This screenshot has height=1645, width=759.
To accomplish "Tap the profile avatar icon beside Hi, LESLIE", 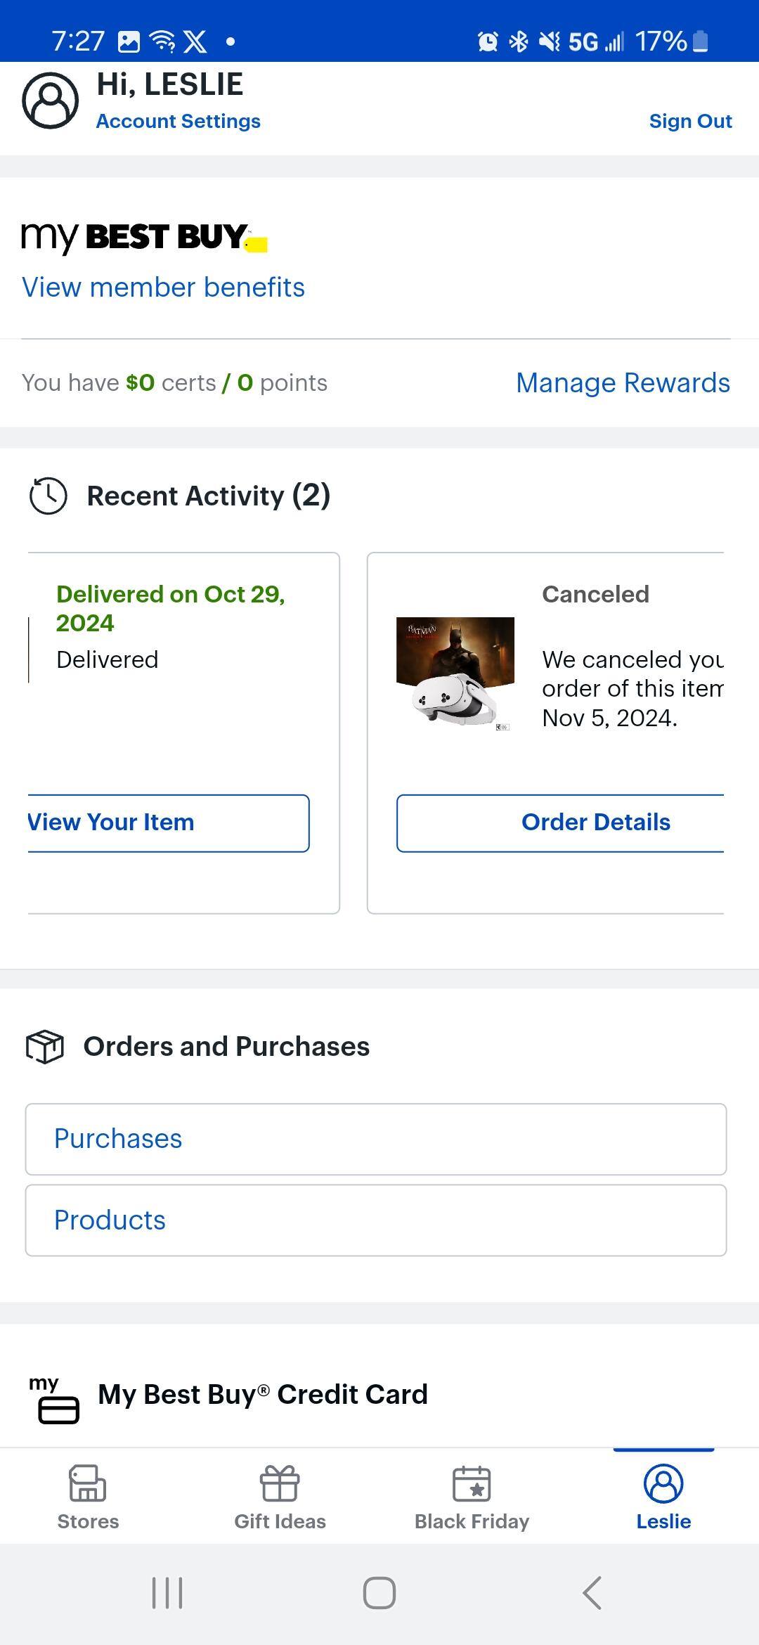I will (51, 101).
